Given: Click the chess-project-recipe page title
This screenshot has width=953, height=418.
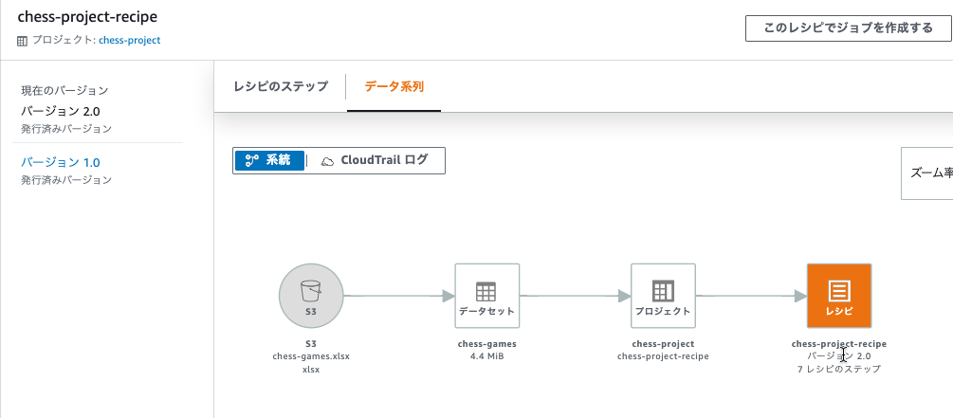Looking at the screenshot, I should (87, 16).
